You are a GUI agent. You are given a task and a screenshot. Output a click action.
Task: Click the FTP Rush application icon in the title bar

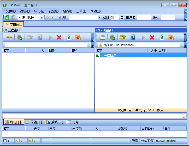coord(5,5)
